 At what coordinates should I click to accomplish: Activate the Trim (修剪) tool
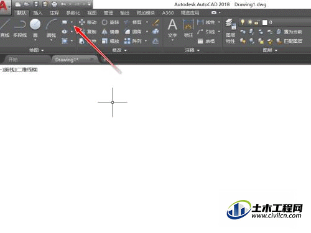tap(133, 22)
